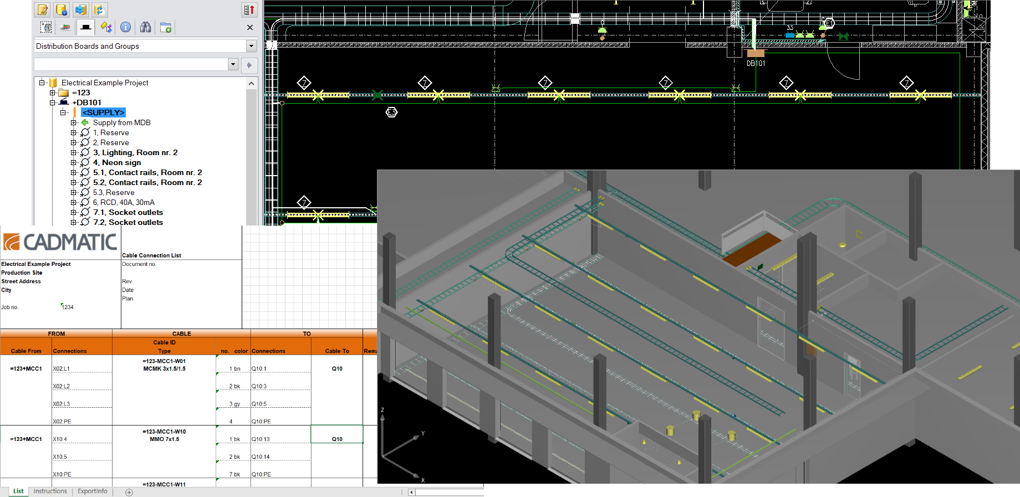Add a new sheet with plus button
1020x497 pixels.
coord(129,492)
